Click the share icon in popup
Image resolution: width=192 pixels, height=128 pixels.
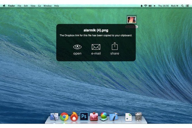(115, 46)
